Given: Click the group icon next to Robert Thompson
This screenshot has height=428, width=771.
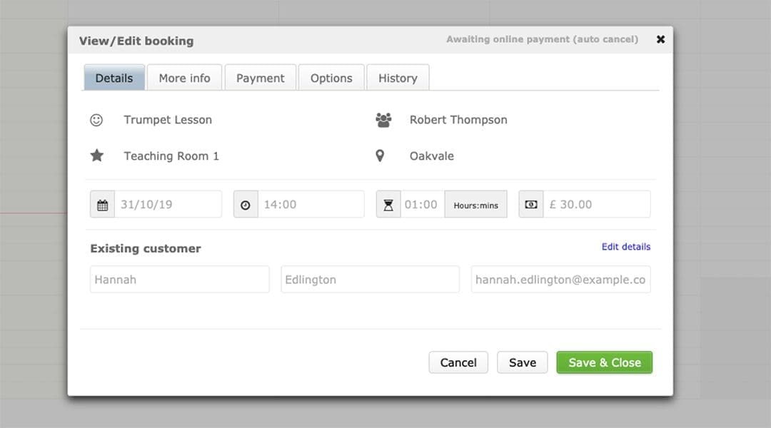Looking at the screenshot, I should click(383, 120).
